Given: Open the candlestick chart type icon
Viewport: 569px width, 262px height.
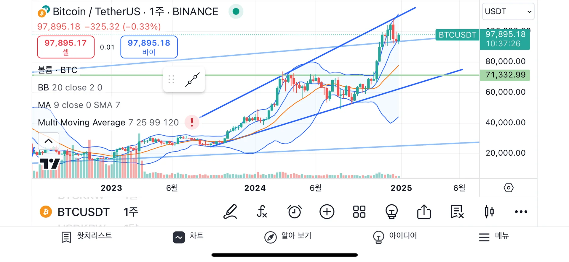Looking at the screenshot, I should click(x=489, y=212).
